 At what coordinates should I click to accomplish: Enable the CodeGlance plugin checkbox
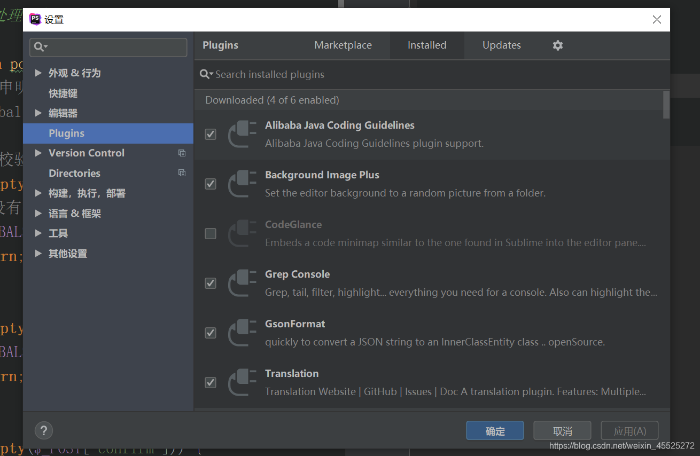tap(211, 233)
